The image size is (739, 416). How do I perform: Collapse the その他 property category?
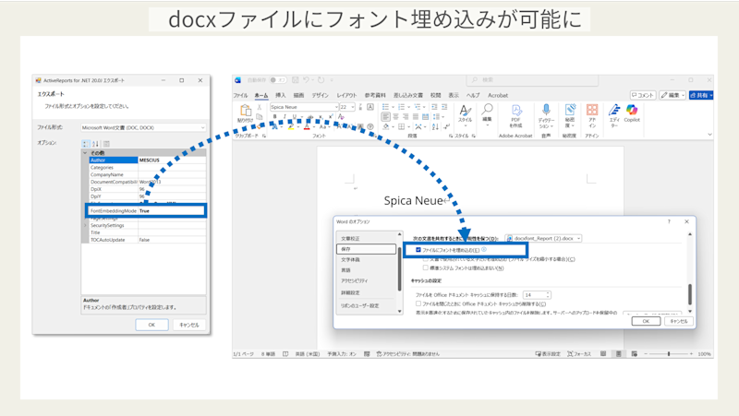coord(85,153)
